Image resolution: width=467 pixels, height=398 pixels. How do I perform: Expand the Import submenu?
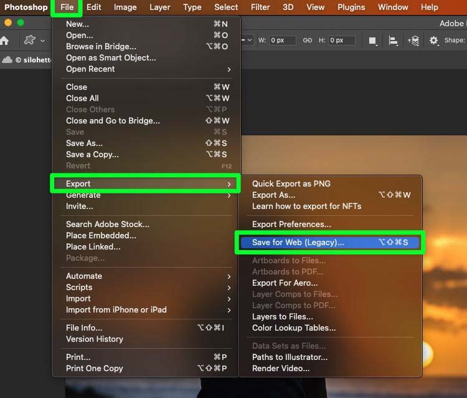(x=146, y=299)
